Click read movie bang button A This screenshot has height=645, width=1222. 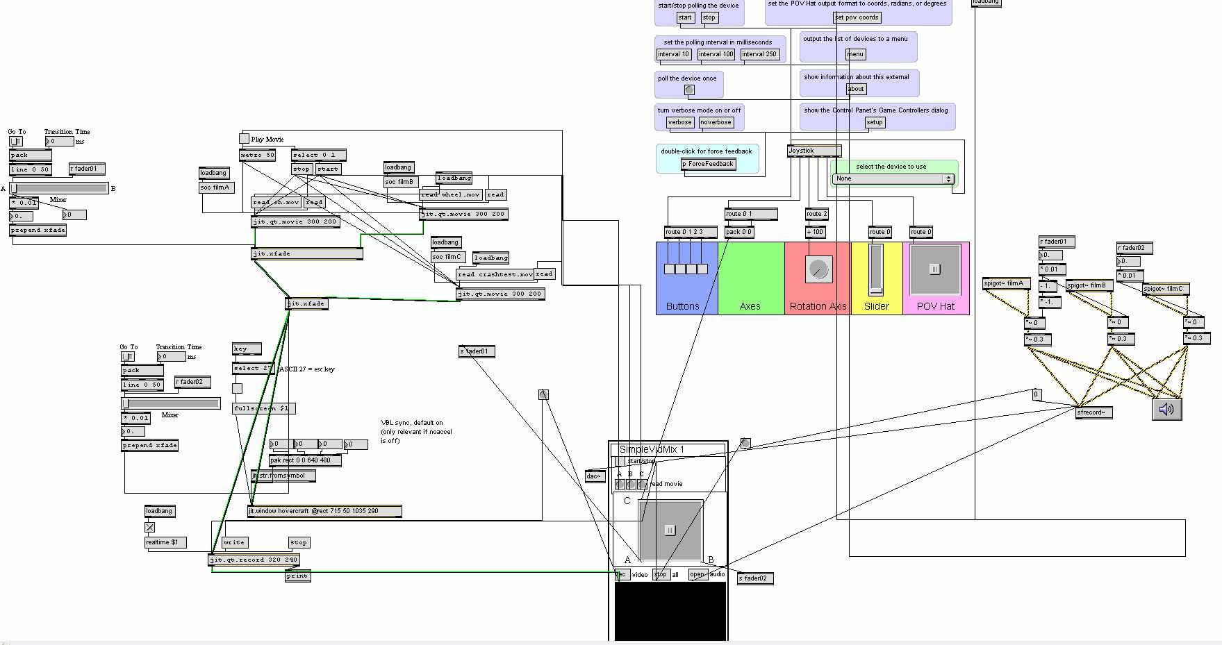point(620,484)
